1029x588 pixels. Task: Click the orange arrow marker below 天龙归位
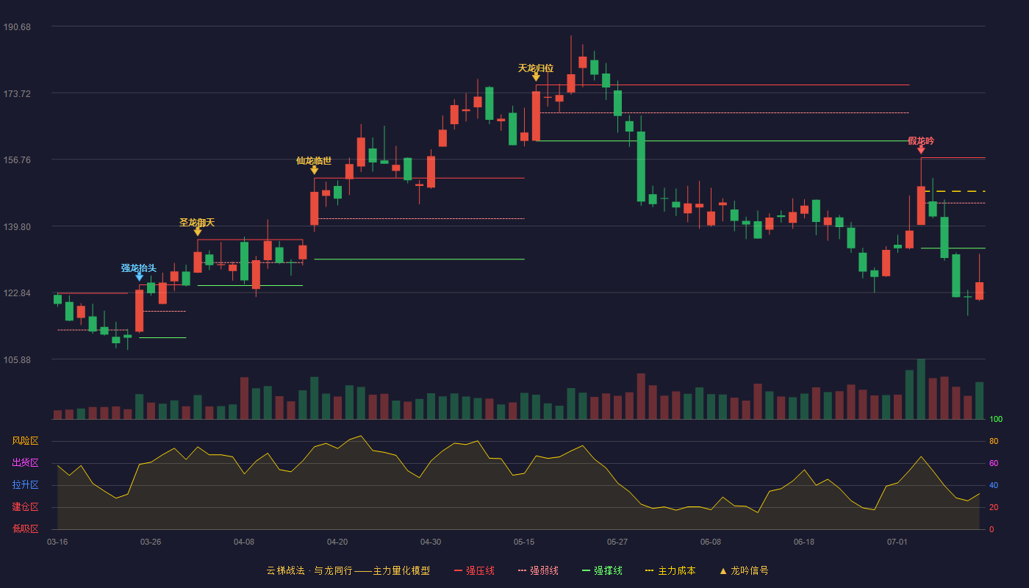(x=536, y=76)
